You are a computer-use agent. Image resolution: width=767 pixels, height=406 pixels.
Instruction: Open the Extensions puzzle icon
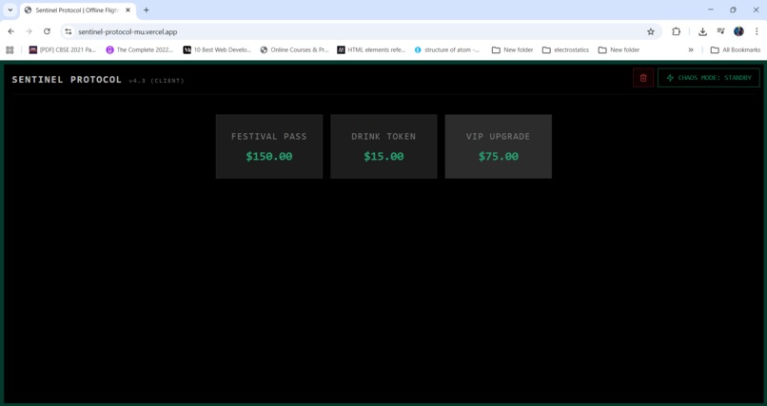pos(676,31)
